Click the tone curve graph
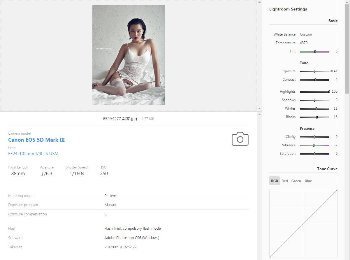The width and height of the screenshot is (350, 260). [x=303, y=224]
